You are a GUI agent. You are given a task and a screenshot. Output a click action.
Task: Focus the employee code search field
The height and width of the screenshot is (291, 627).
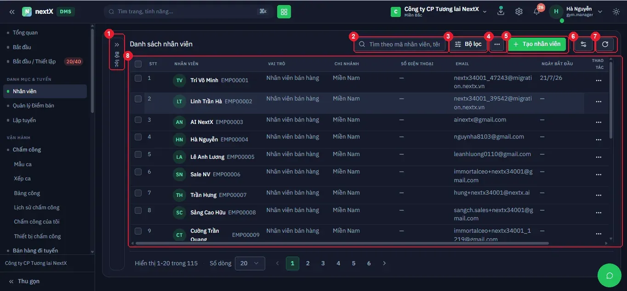[401, 44]
